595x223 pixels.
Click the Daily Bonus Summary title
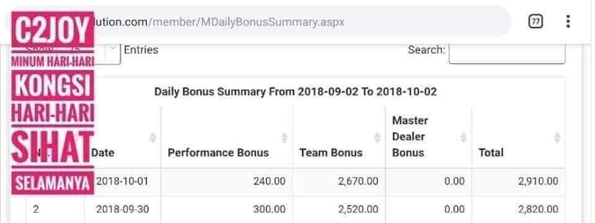point(295,92)
